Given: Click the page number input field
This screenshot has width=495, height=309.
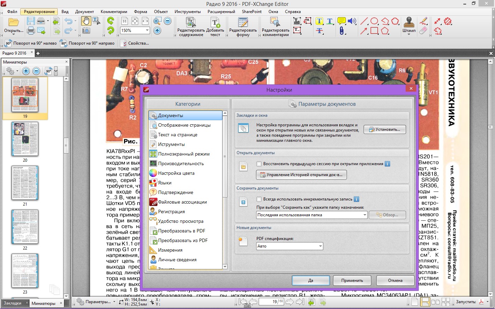Looking at the screenshot, I should tap(271, 302).
